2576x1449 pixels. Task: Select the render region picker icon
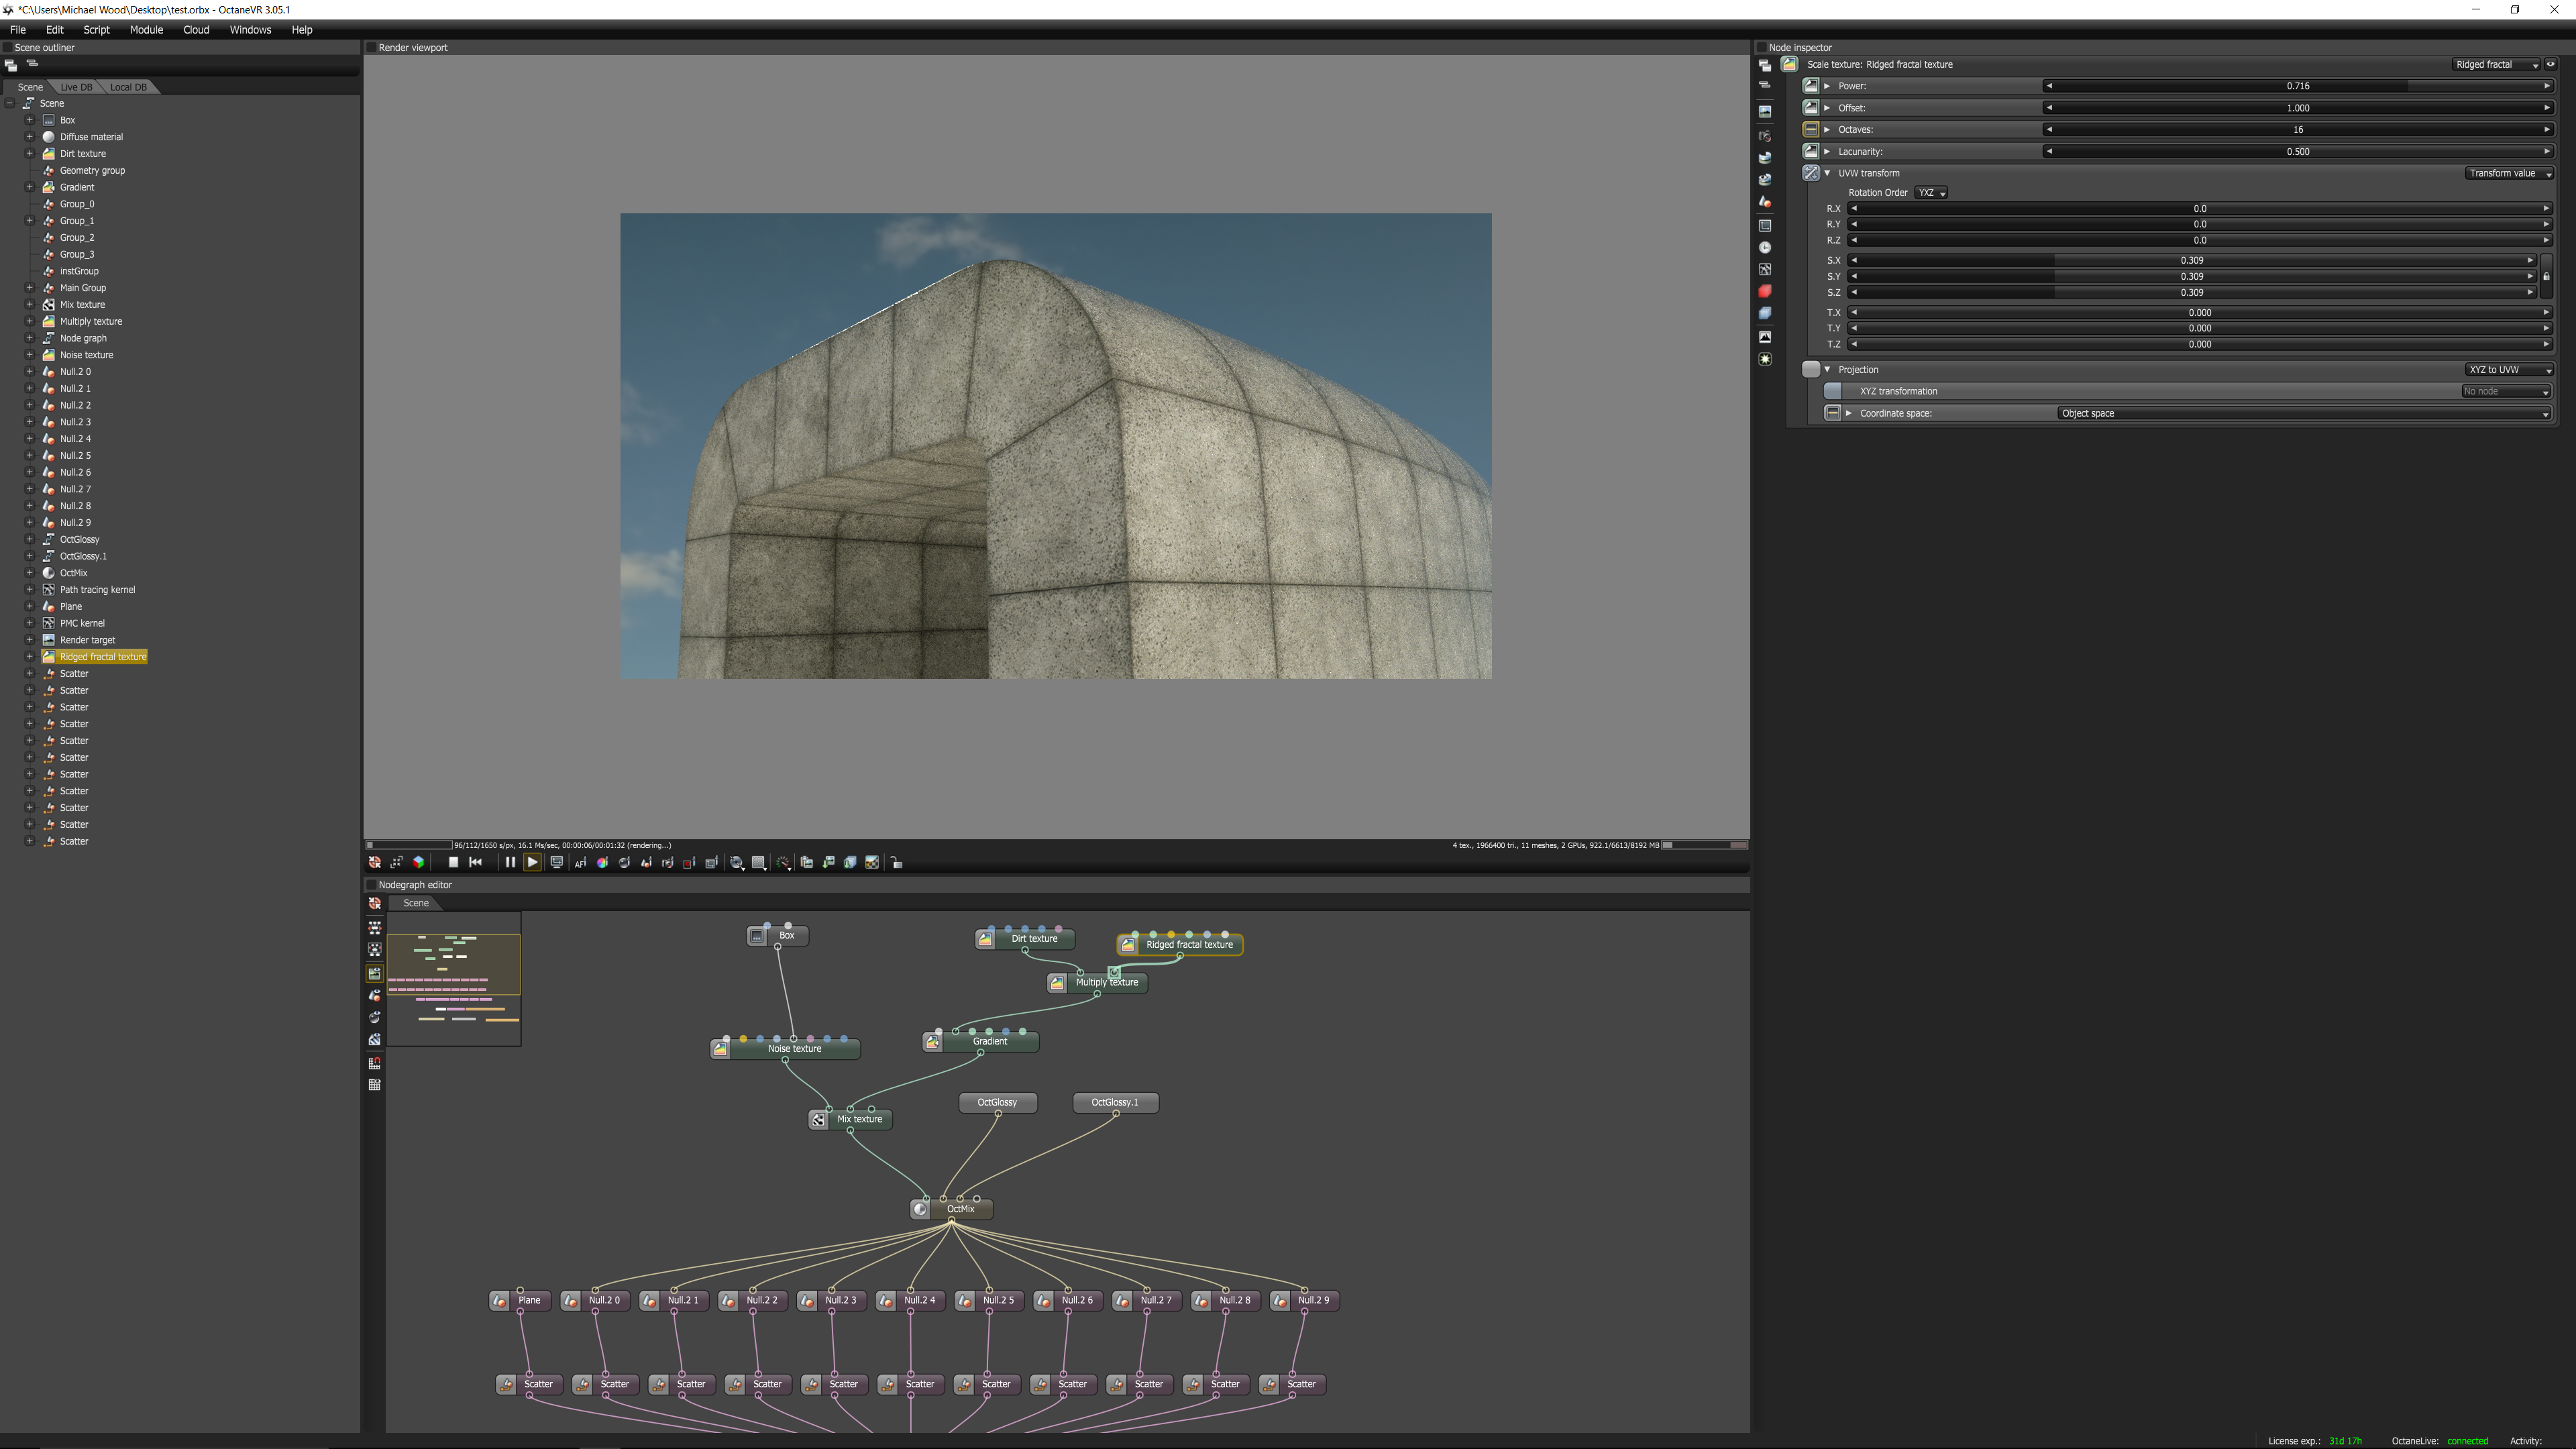coord(689,862)
